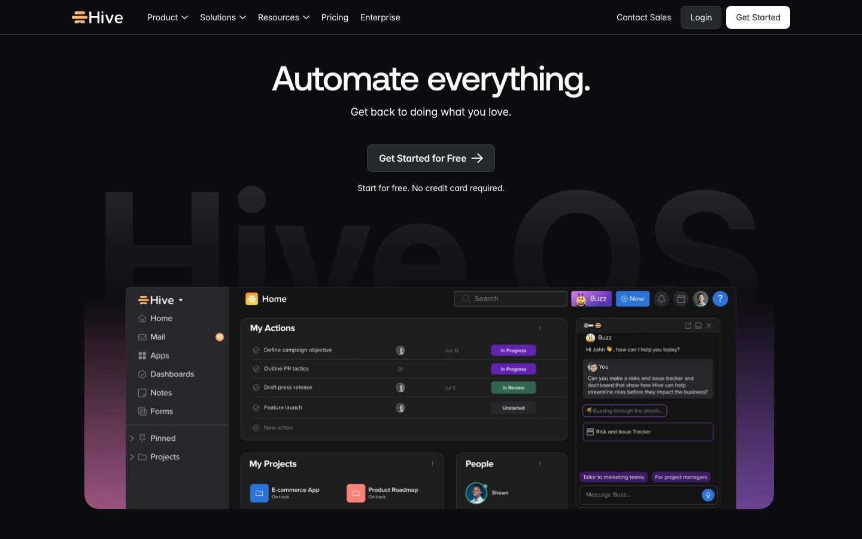Viewport: 862px width, 539px height.
Task: Click the white Get Started button
Action: click(x=758, y=17)
